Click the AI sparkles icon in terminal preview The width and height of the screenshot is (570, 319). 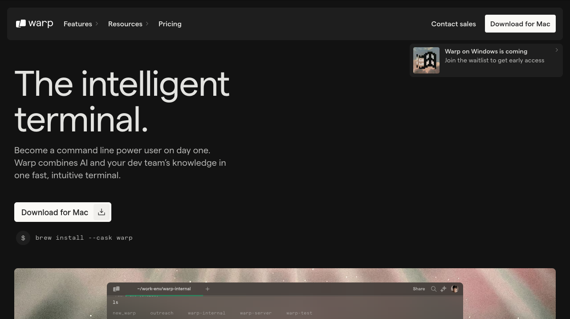click(x=444, y=289)
